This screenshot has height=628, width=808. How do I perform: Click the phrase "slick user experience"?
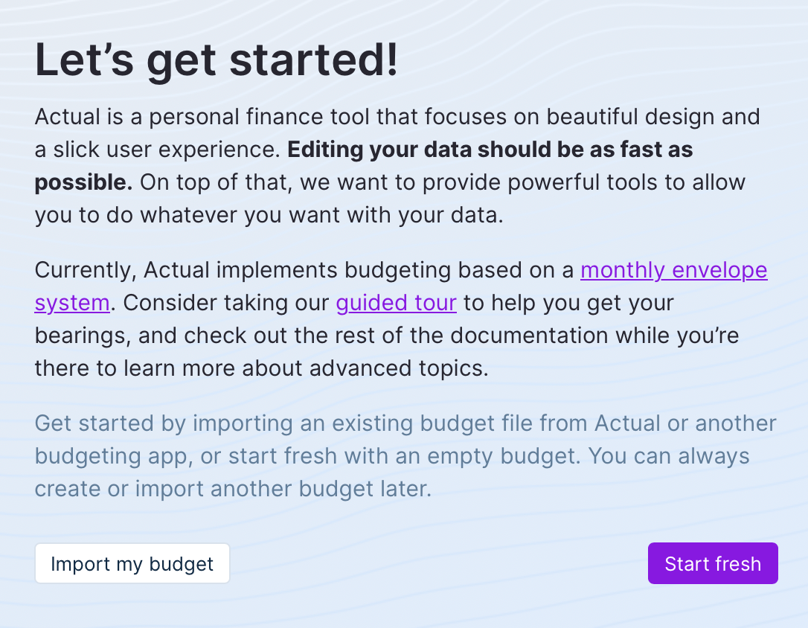pos(167,150)
